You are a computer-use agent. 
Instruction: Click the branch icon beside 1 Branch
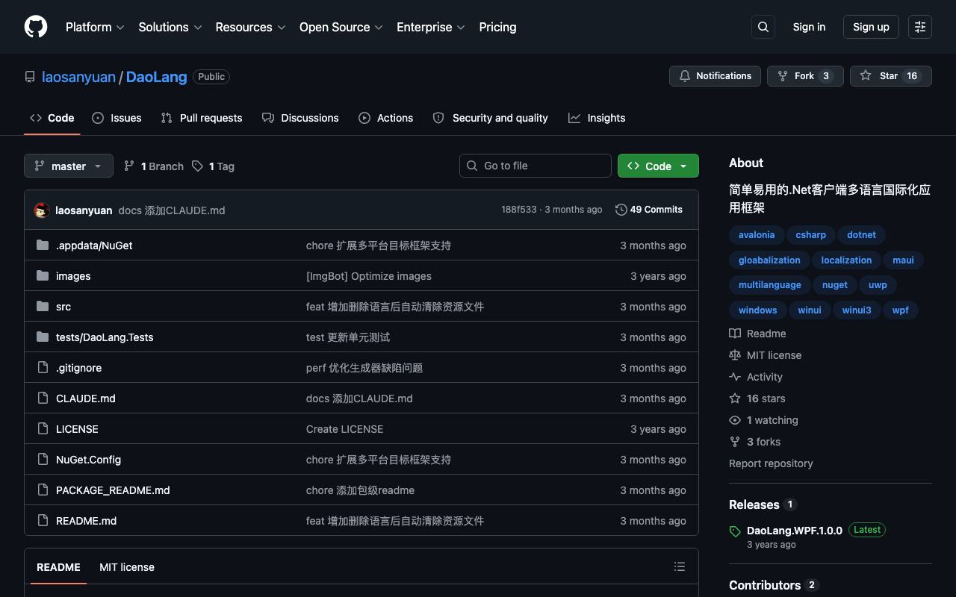(x=129, y=166)
